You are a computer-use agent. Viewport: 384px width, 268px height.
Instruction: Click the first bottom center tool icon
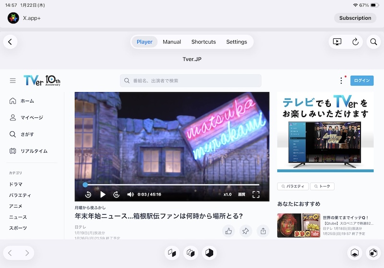172,253
